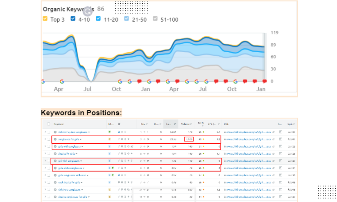
Task: Open dropdown arrow beside 'sunglasses for girls'
Action: tap(81, 139)
